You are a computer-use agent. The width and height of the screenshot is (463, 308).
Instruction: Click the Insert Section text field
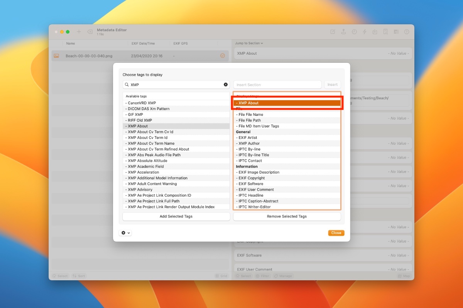point(277,85)
